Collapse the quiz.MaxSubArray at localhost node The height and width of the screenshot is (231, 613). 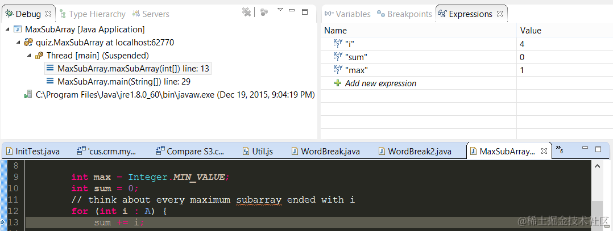tap(18, 42)
